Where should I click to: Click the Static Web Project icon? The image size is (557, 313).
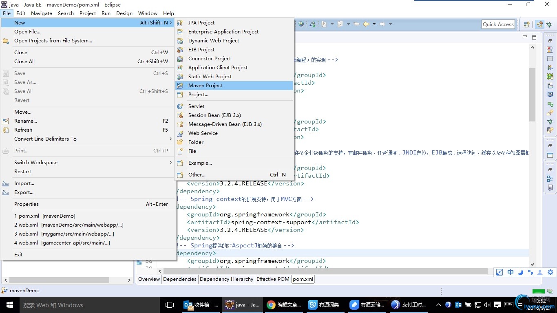tap(180, 77)
